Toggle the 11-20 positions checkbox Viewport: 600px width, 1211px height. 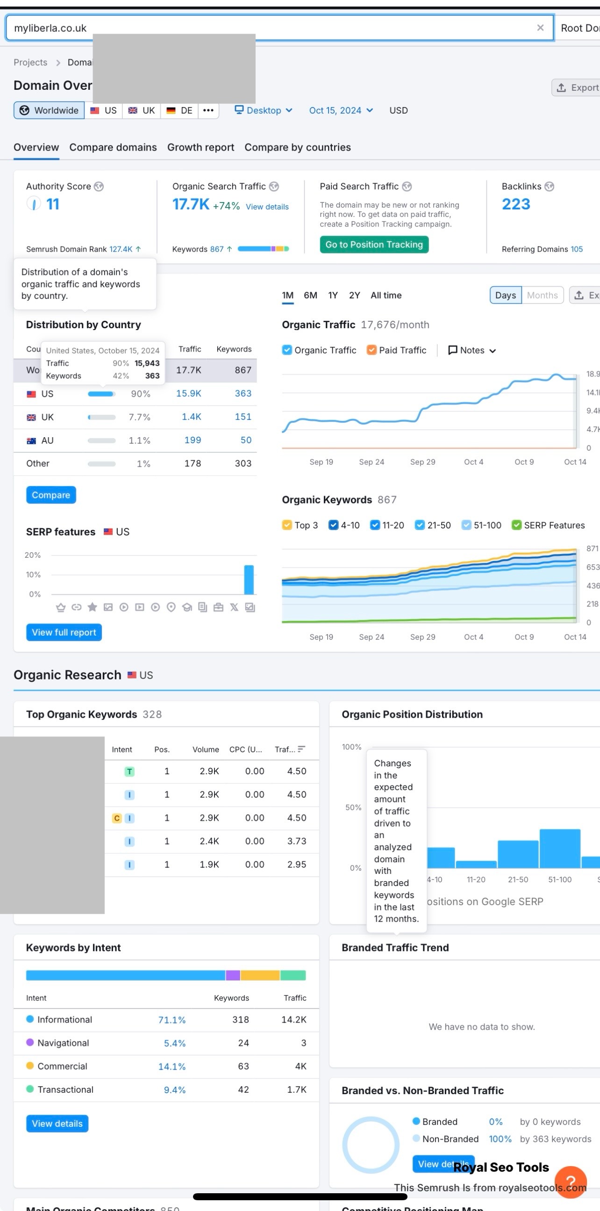pyautogui.click(x=374, y=525)
